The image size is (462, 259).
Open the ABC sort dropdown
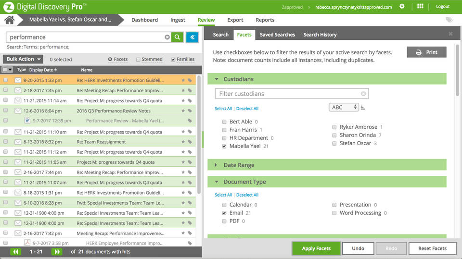click(x=344, y=107)
